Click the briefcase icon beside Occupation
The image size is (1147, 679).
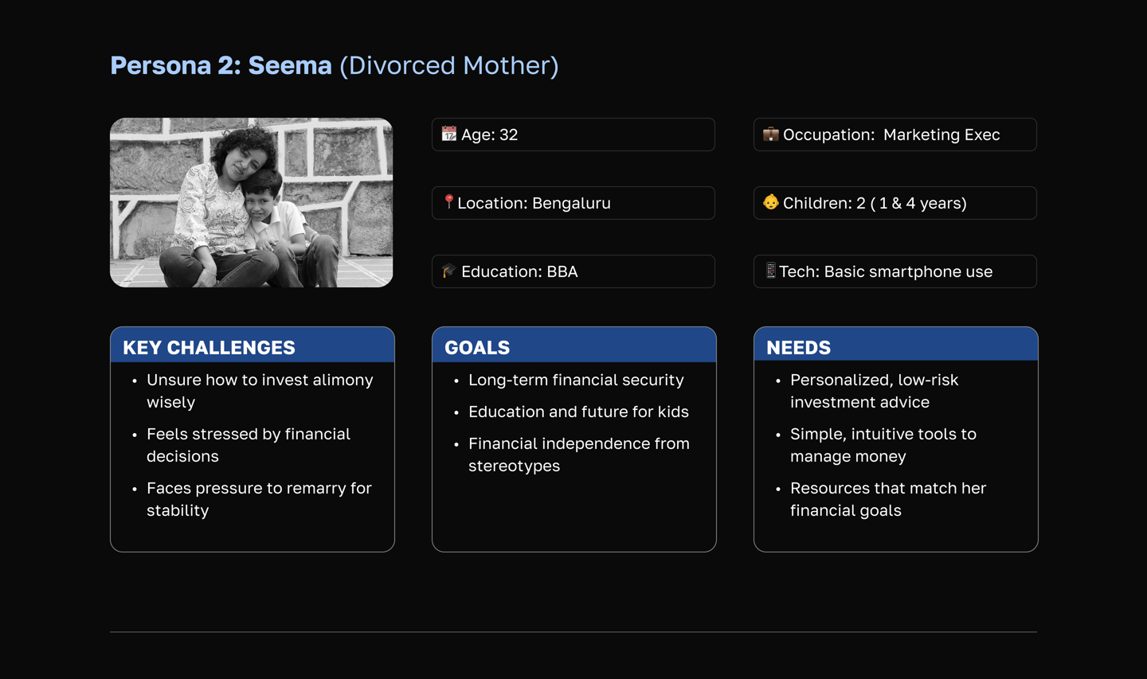770,134
